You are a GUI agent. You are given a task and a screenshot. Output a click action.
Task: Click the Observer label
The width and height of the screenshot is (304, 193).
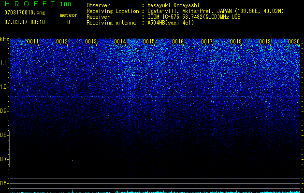[98, 5]
